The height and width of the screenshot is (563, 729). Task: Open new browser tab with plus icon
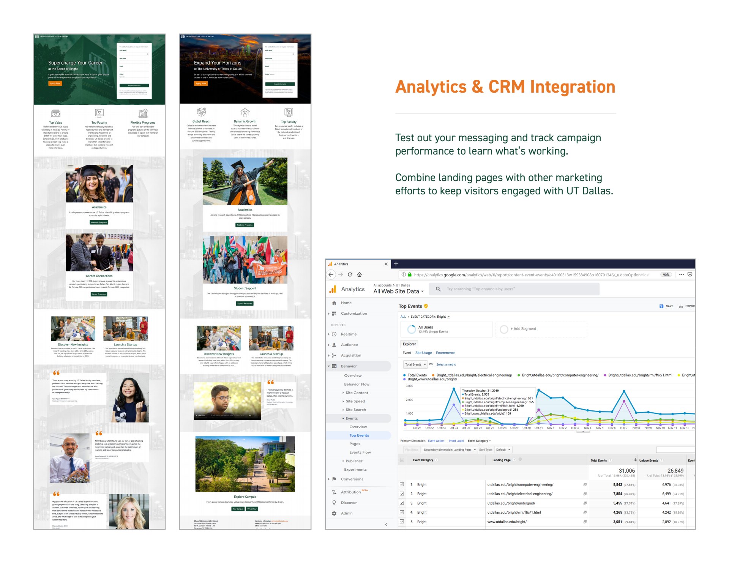coord(396,263)
